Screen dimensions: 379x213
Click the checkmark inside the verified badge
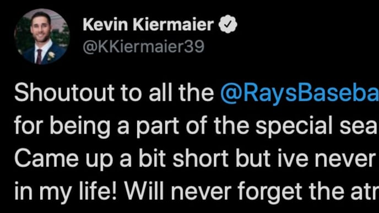click(228, 24)
